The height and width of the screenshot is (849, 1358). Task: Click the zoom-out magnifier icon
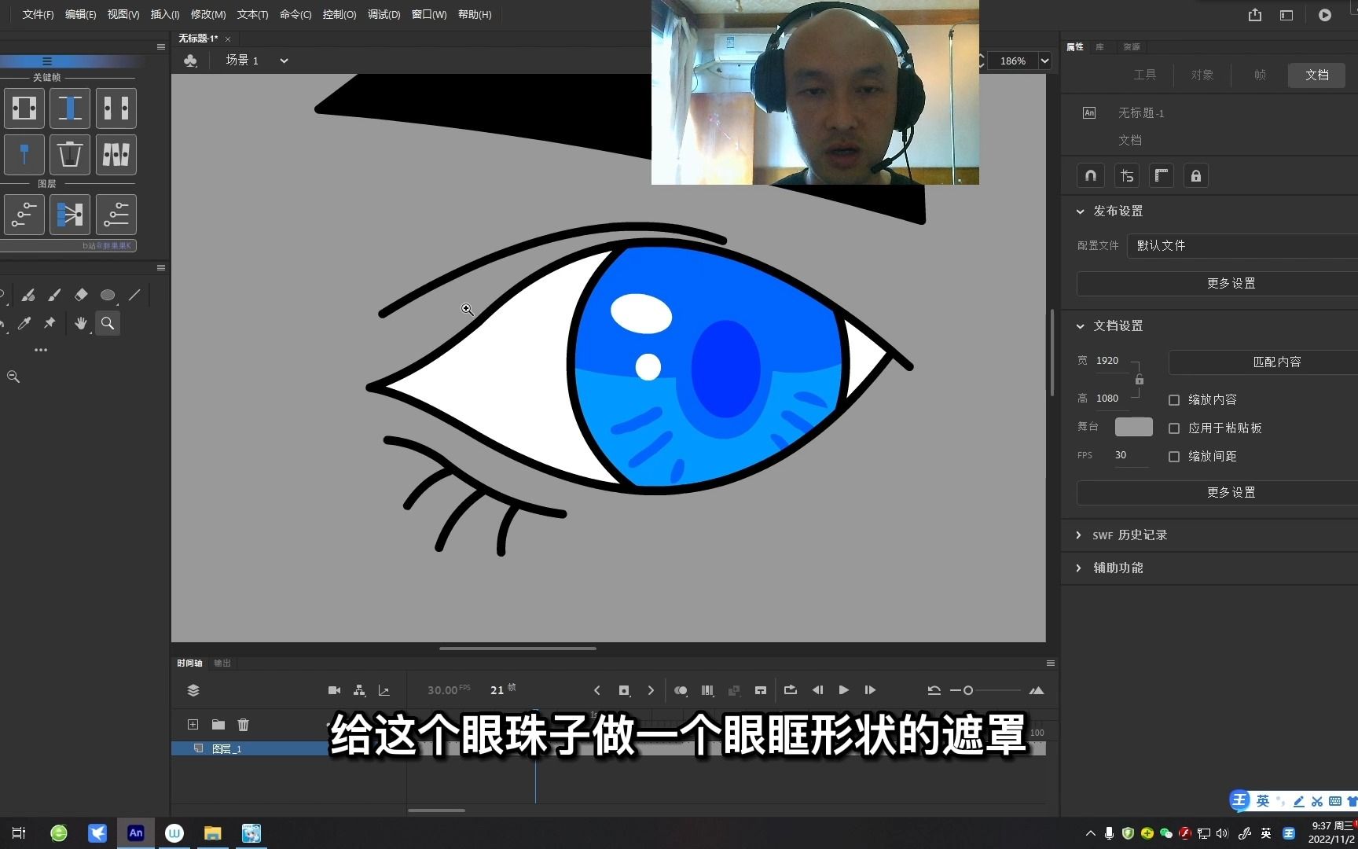pos(13,377)
